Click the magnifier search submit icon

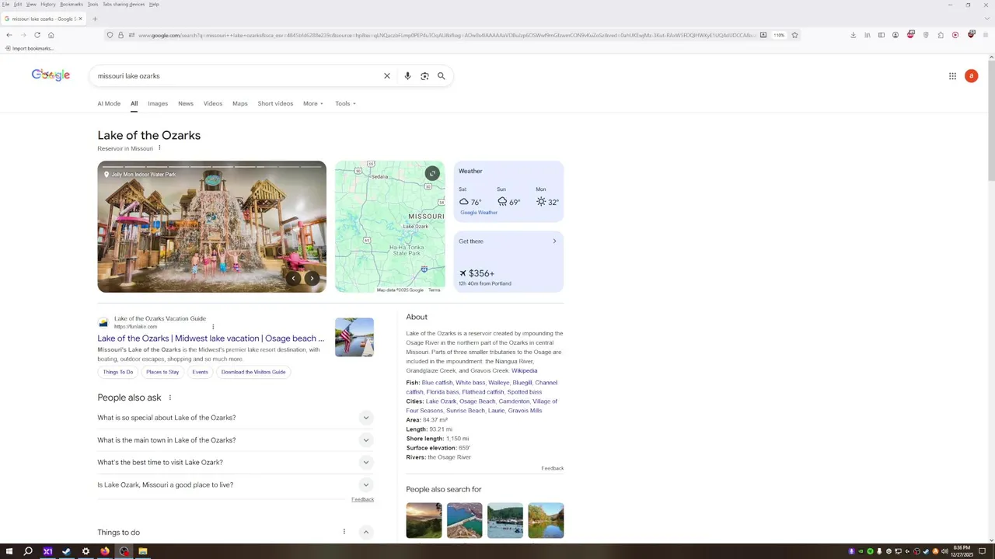click(x=441, y=76)
